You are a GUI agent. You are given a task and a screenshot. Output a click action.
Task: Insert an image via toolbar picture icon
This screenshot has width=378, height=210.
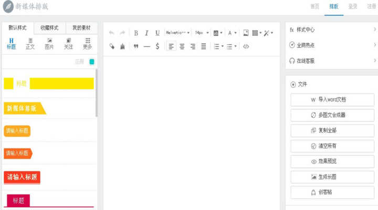(x=246, y=33)
